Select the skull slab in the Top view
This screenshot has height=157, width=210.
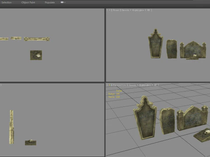point(36,55)
